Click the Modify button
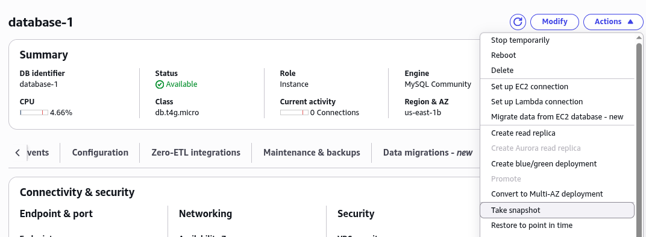The width and height of the screenshot is (646, 237). [x=554, y=22]
